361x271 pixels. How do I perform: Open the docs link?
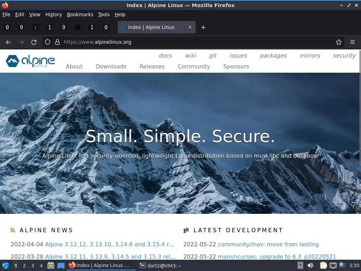[x=165, y=55]
